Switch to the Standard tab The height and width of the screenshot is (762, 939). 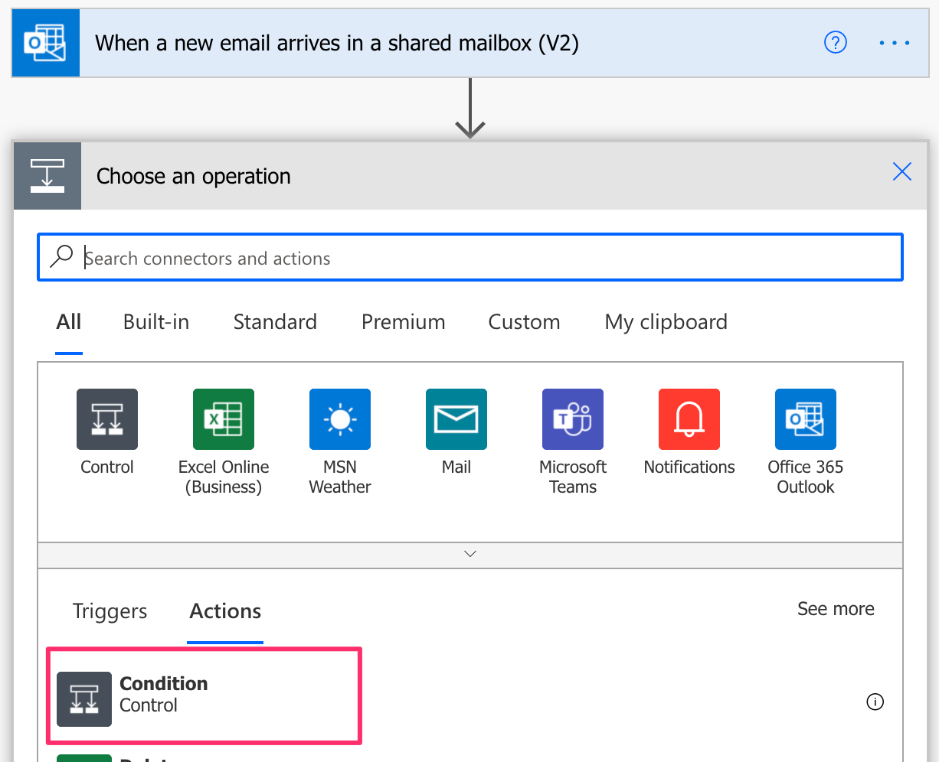275,322
